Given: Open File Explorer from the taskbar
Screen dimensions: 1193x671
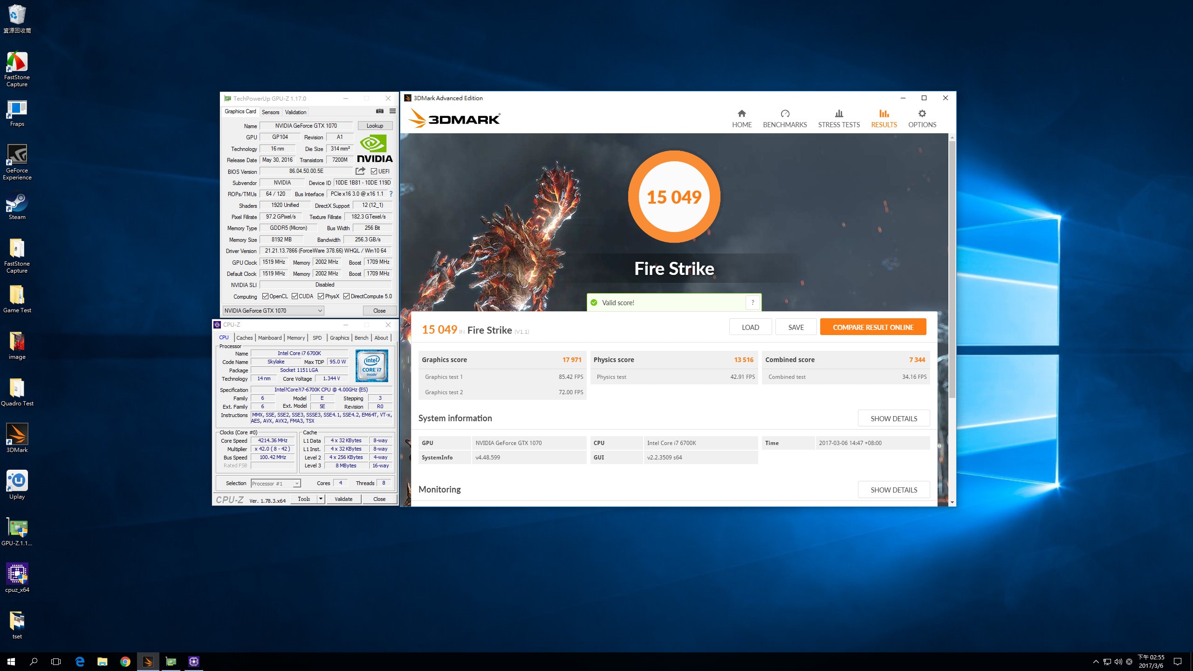Looking at the screenshot, I should click(x=102, y=662).
